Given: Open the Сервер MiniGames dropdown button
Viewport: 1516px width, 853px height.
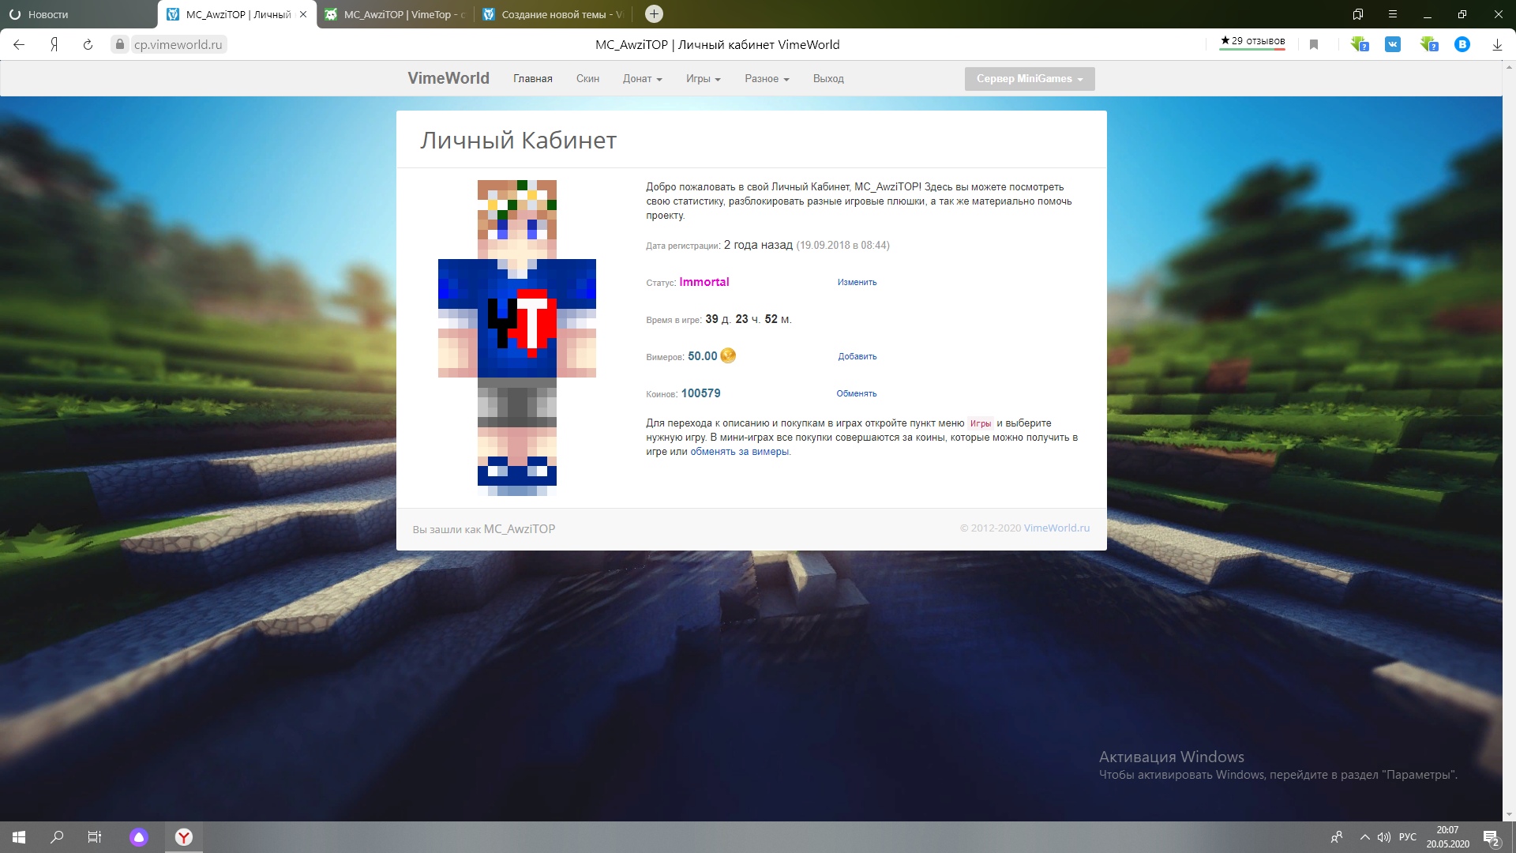Looking at the screenshot, I should pyautogui.click(x=1030, y=79).
